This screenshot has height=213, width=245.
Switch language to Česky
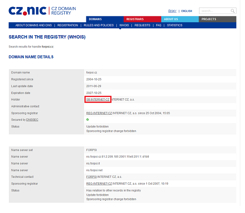(172, 11)
